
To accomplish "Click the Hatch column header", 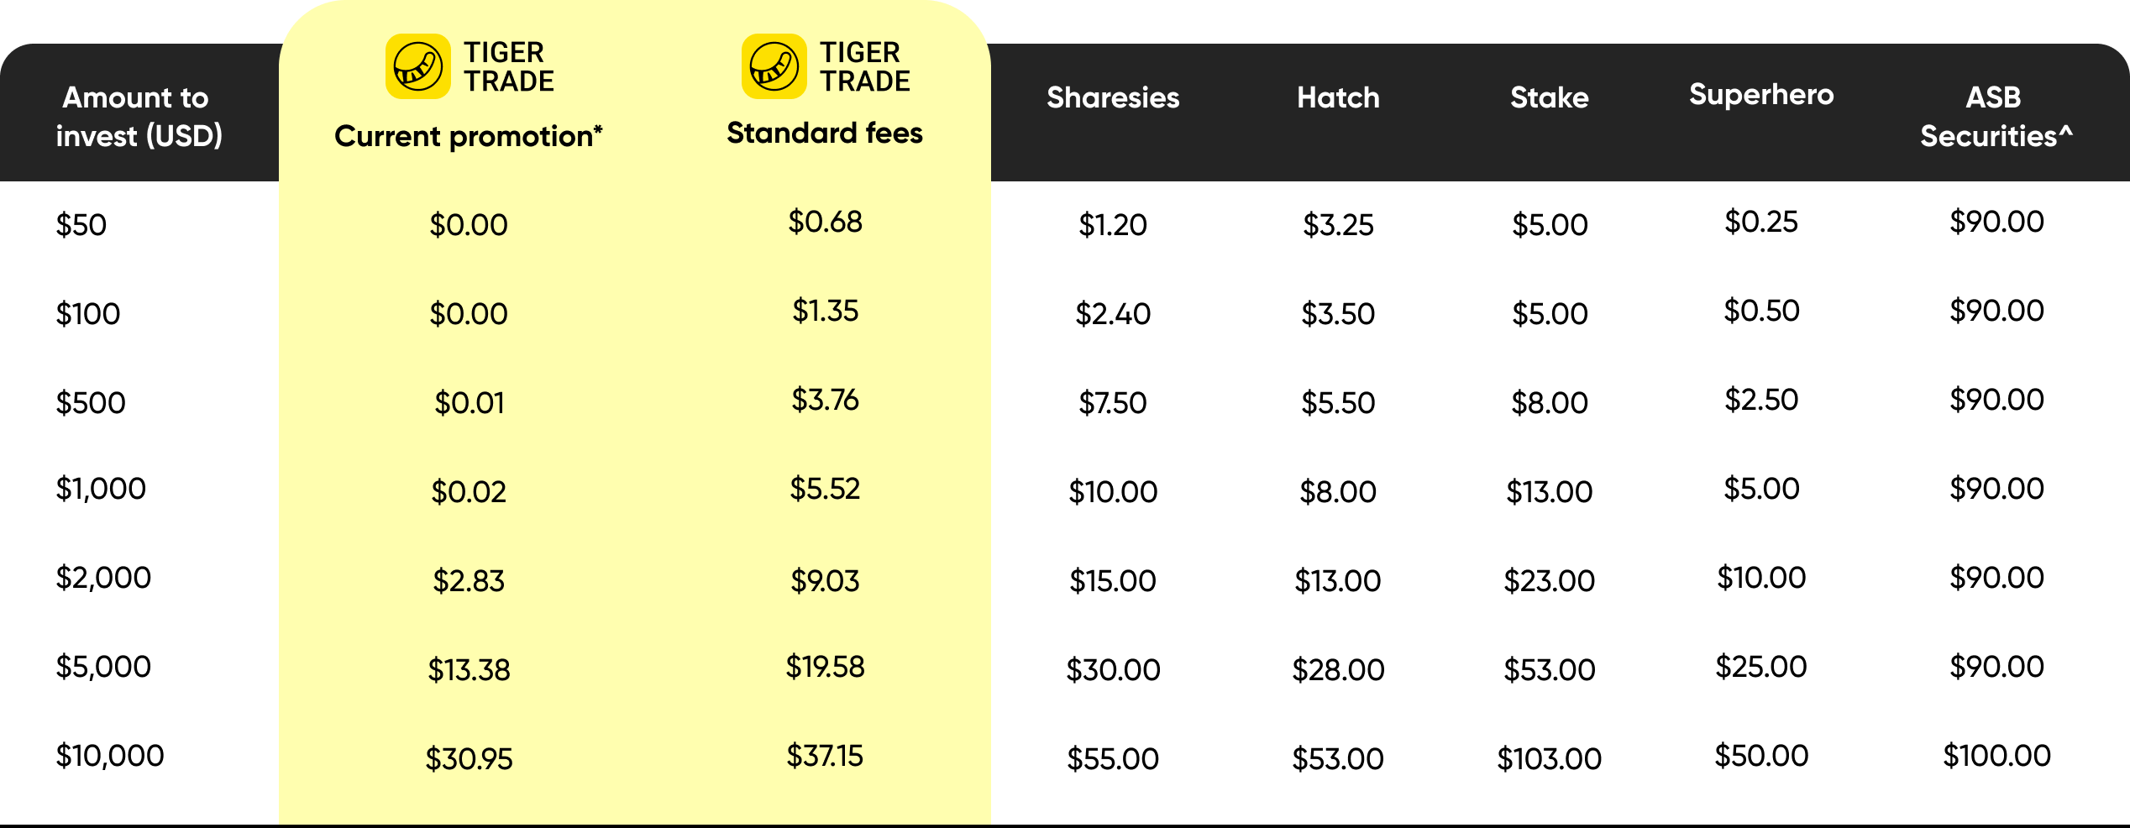I will (1338, 97).
